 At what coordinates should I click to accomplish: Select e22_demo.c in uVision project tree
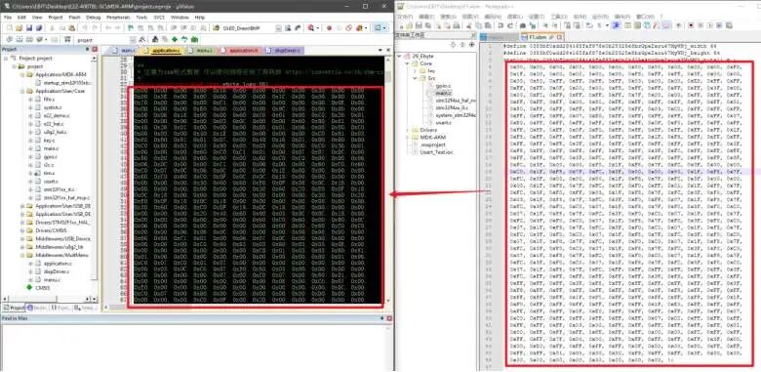point(57,115)
